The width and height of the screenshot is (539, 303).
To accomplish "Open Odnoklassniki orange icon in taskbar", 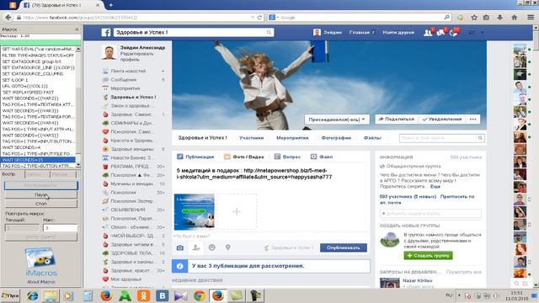I will click(144, 295).
